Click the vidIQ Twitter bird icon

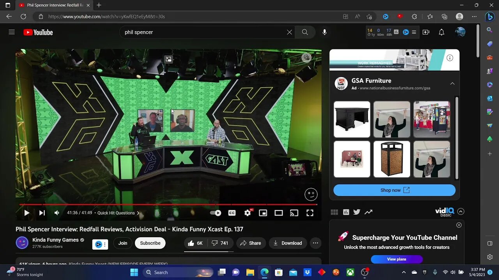[x=357, y=212]
